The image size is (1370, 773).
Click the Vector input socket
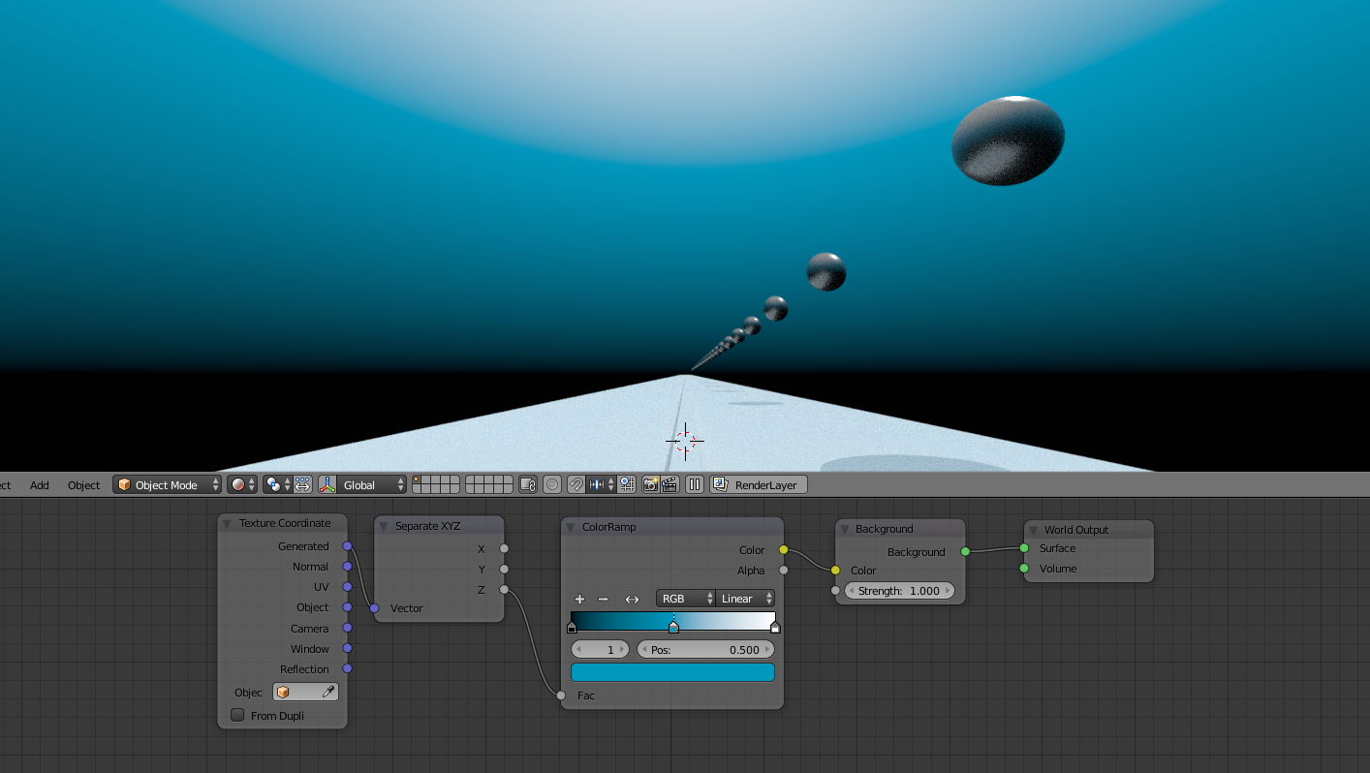(374, 608)
